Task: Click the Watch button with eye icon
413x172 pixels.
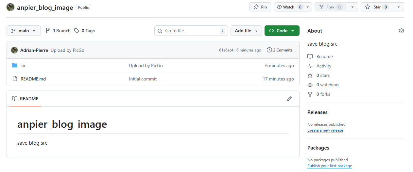Action: click(289, 7)
